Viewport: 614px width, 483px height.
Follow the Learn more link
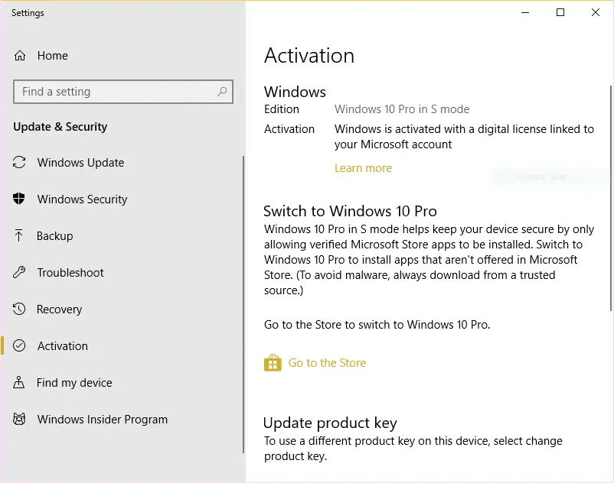click(x=363, y=168)
